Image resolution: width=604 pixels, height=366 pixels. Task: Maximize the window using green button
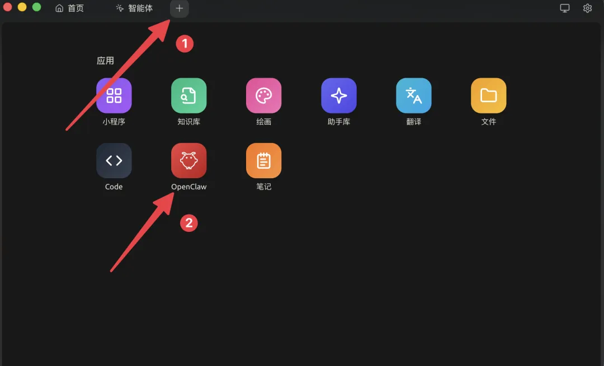36,7
